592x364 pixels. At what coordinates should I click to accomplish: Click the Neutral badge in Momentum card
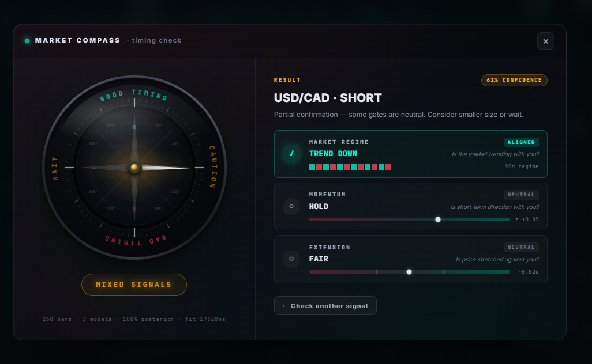[522, 195]
